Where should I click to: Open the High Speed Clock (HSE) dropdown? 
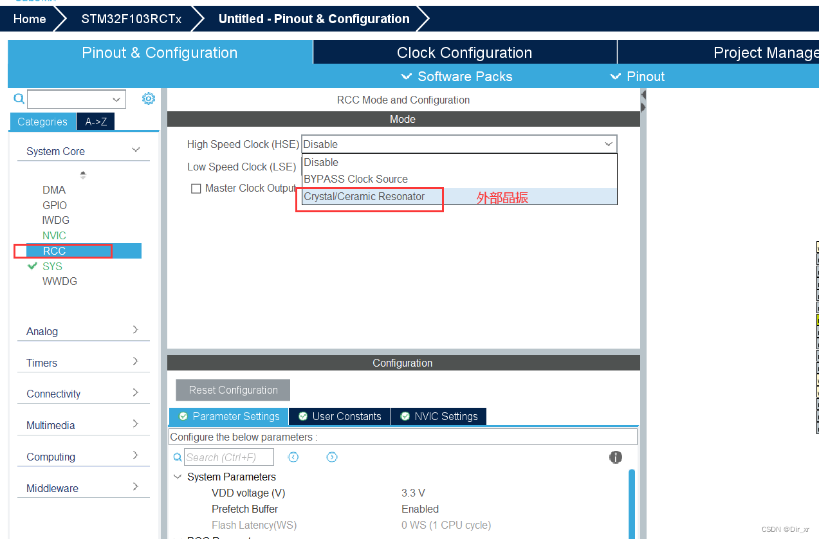point(459,144)
